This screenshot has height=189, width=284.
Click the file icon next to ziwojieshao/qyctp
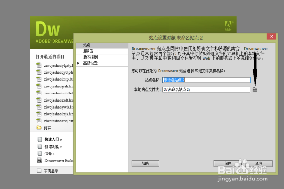click(39, 72)
